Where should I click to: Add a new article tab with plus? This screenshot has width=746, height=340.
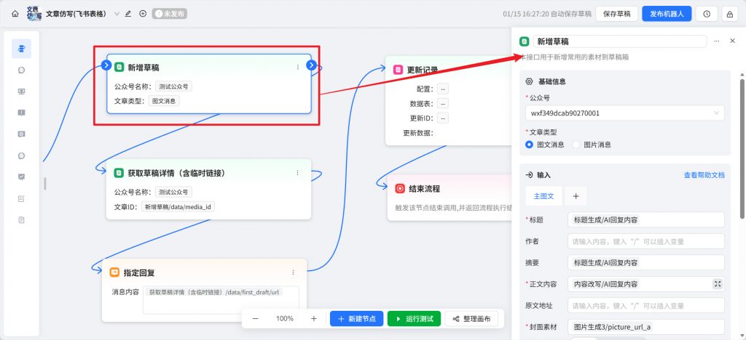[576, 196]
